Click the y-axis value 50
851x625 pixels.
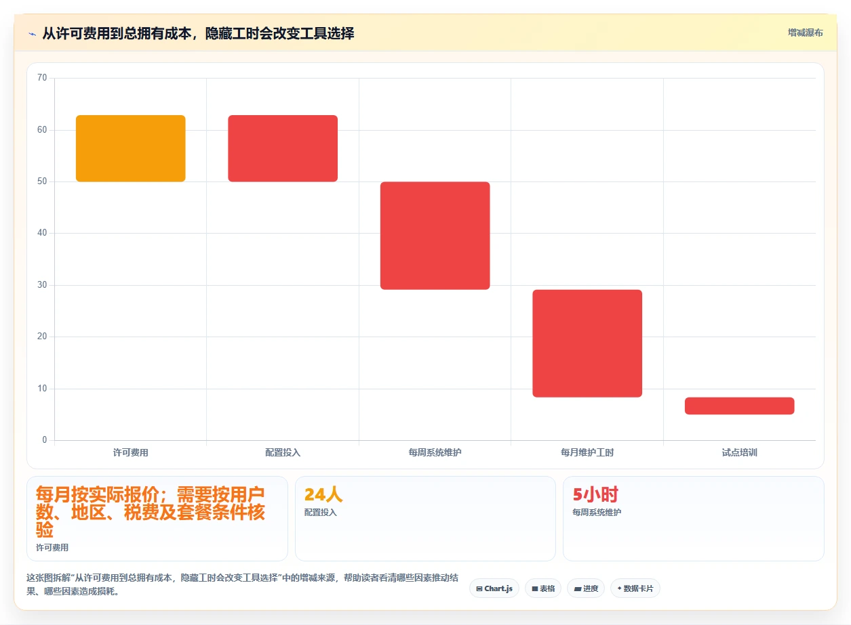(x=42, y=181)
